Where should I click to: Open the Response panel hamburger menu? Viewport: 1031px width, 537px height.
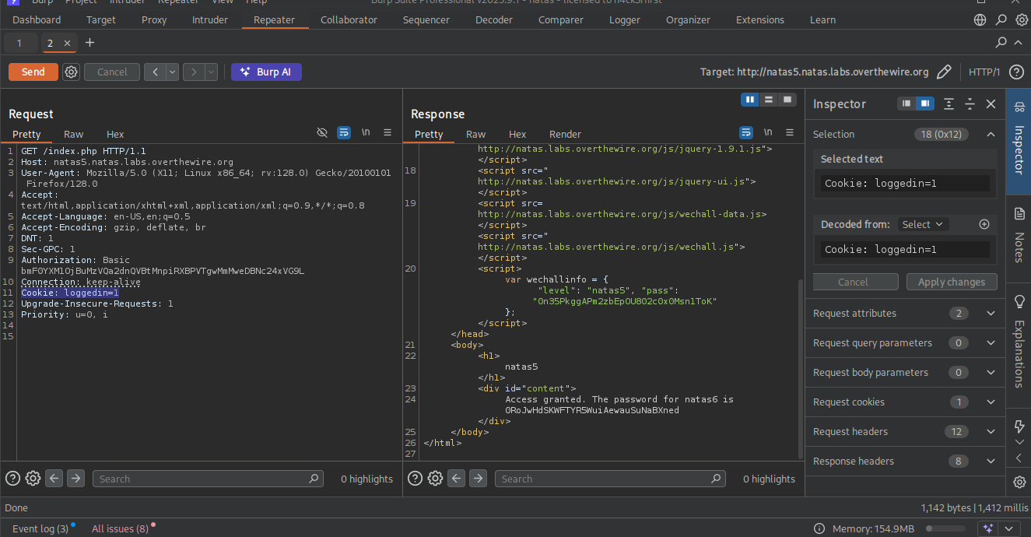[790, 133]
